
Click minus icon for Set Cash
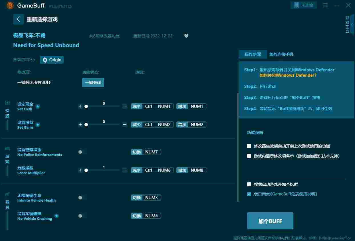coord(125,106)
